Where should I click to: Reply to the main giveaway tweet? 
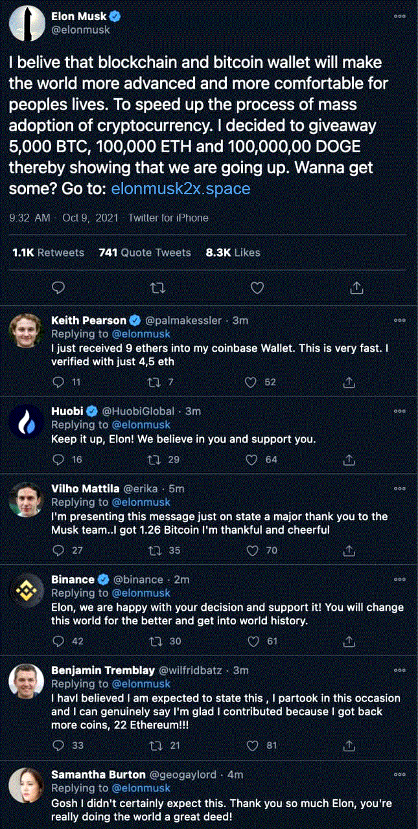58,288
